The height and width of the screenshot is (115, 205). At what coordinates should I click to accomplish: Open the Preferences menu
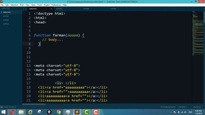click(56, 5)
